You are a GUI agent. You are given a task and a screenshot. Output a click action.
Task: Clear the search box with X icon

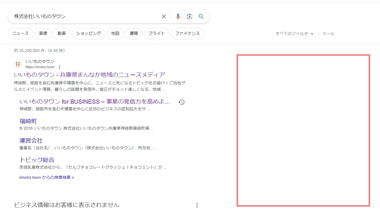click(164, 16)
